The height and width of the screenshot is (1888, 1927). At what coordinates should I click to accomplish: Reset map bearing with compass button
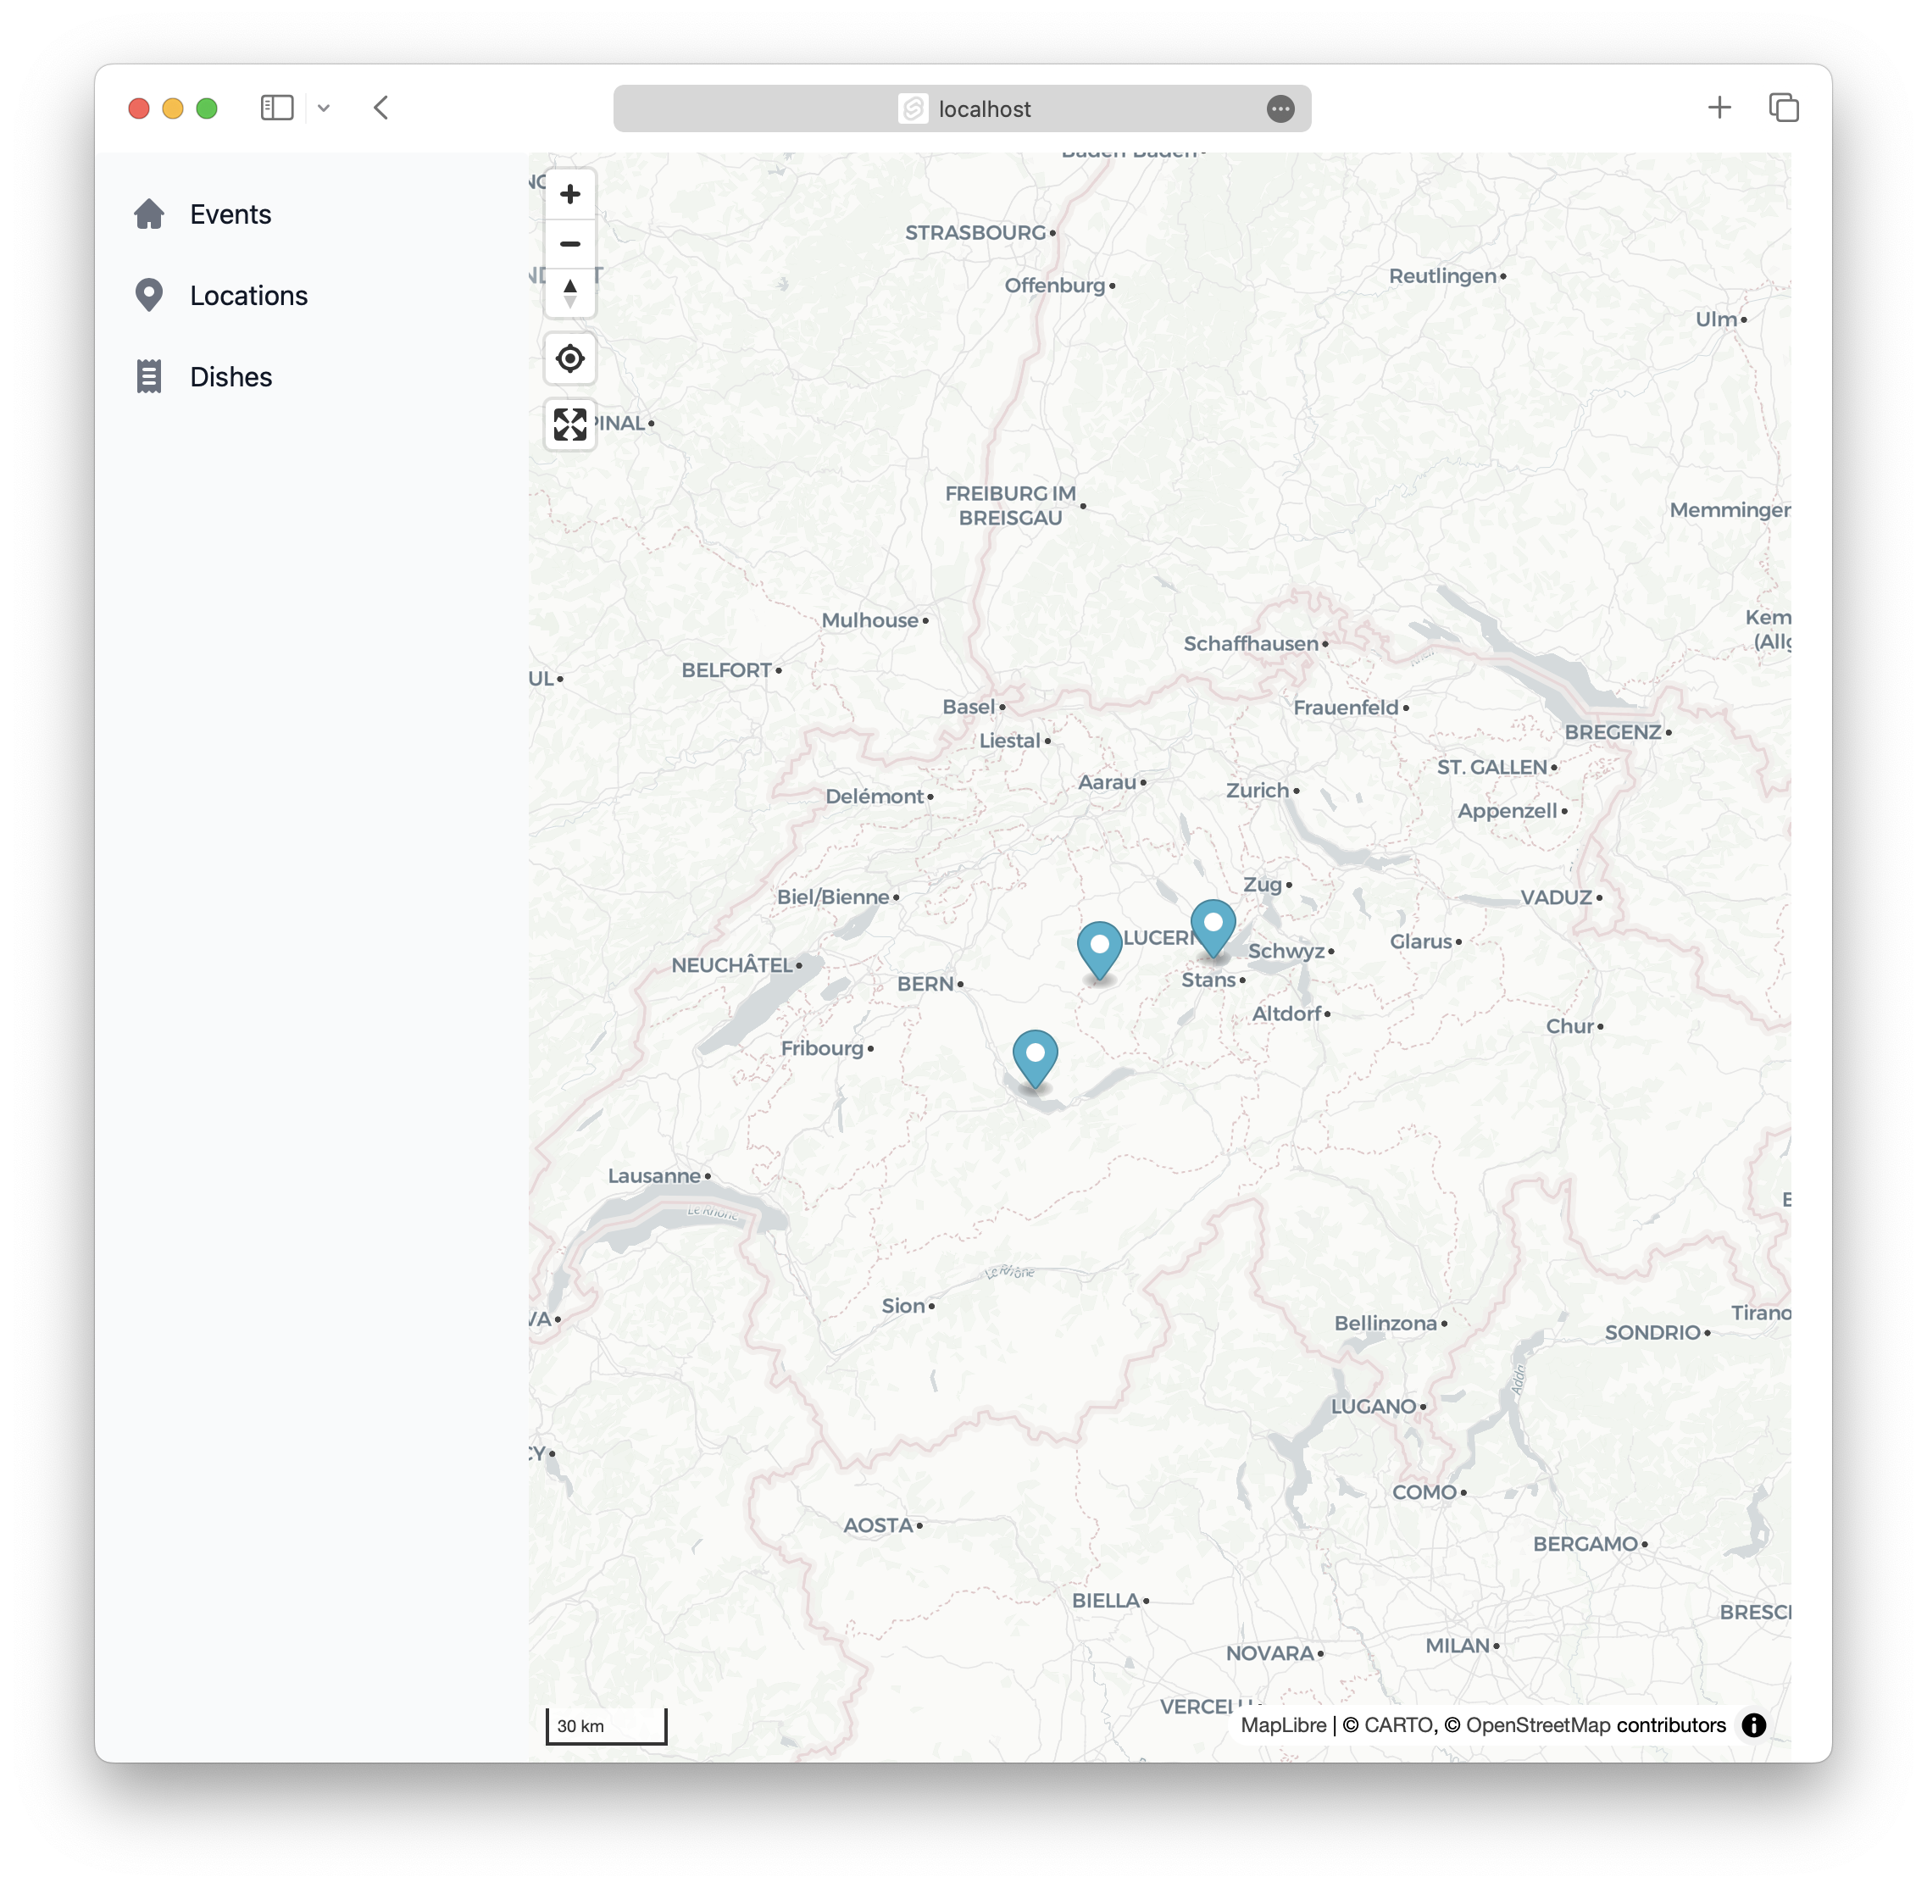click(x=569, y=293)
